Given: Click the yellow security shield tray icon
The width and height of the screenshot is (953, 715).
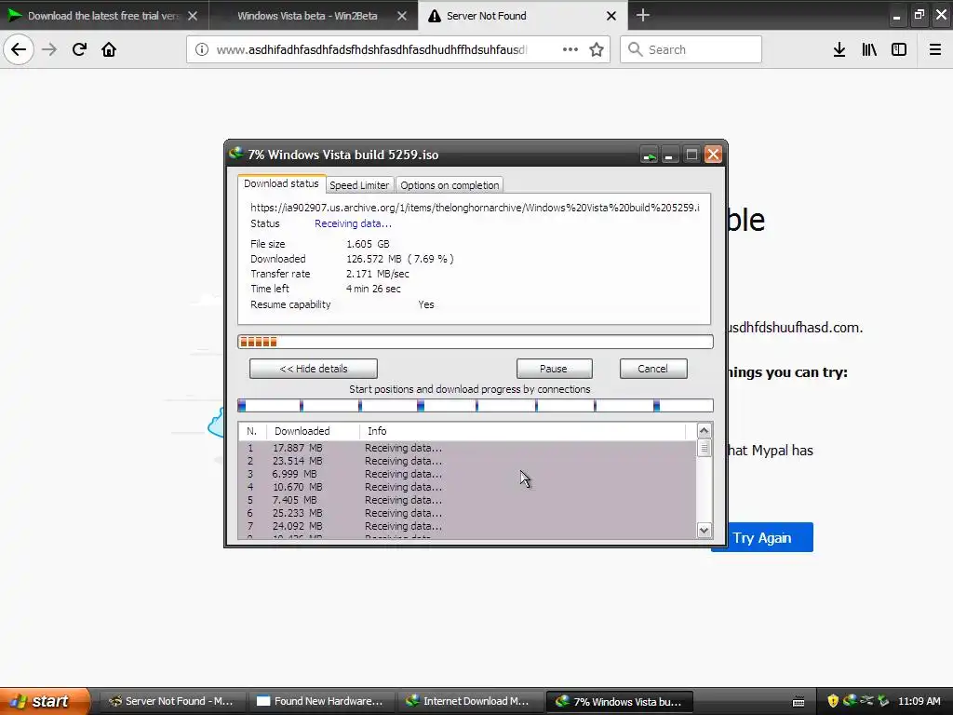Looking at the screenshot, I should tap(833, 700).
